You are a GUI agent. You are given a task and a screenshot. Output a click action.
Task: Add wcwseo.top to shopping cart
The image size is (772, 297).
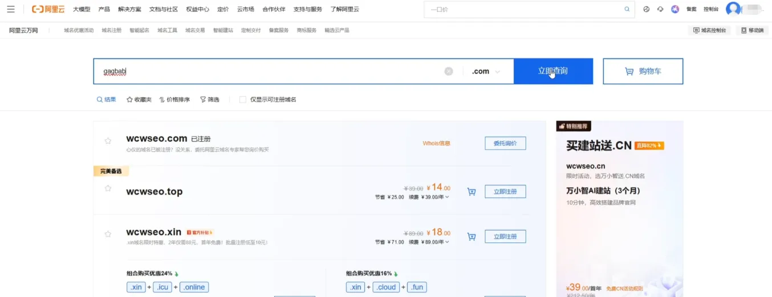point(472,192)
